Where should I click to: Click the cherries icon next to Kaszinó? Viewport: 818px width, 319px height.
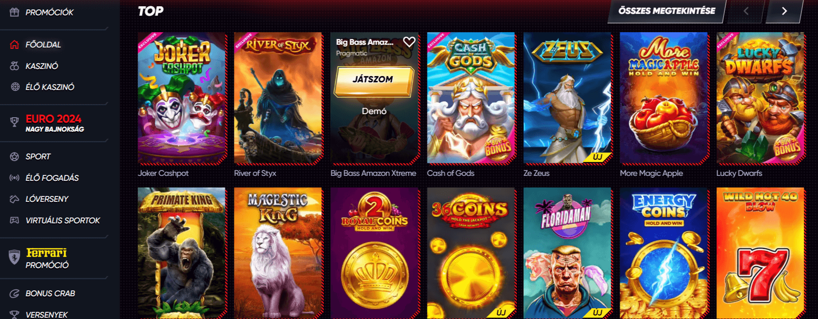pos(14,66)
